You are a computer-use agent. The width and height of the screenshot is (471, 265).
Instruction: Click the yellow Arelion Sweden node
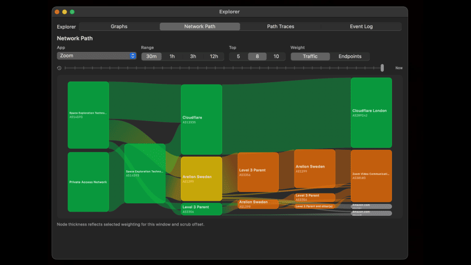pyautogui.click(x=201, y=179)
